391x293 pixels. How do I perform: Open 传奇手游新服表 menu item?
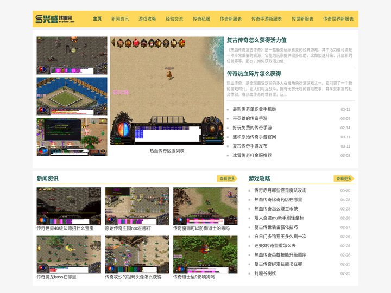[266, 18]
